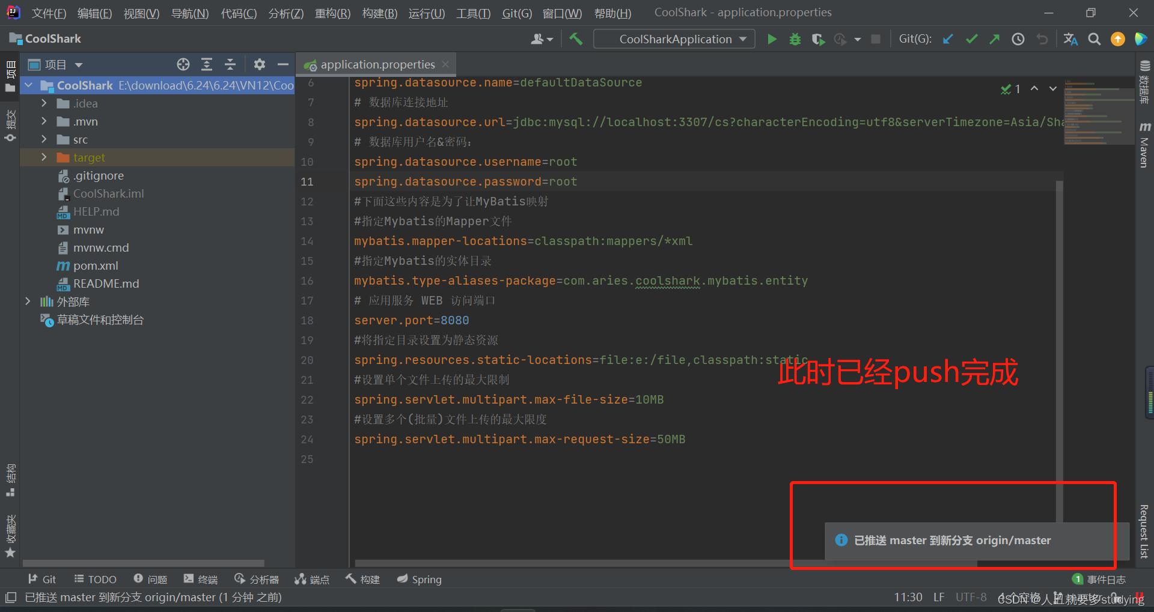Toggle tool window bars icon at bottom-left
The image size is (1154, 612).
[10, 598]
